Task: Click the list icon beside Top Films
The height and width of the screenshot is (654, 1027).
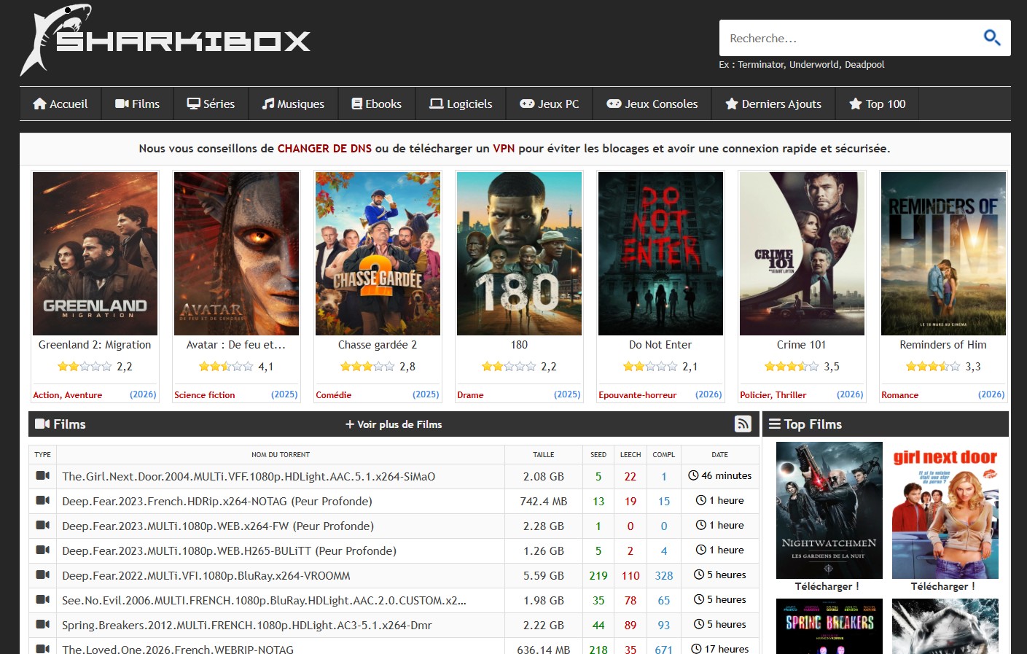Action: click(x=775, y=424)
